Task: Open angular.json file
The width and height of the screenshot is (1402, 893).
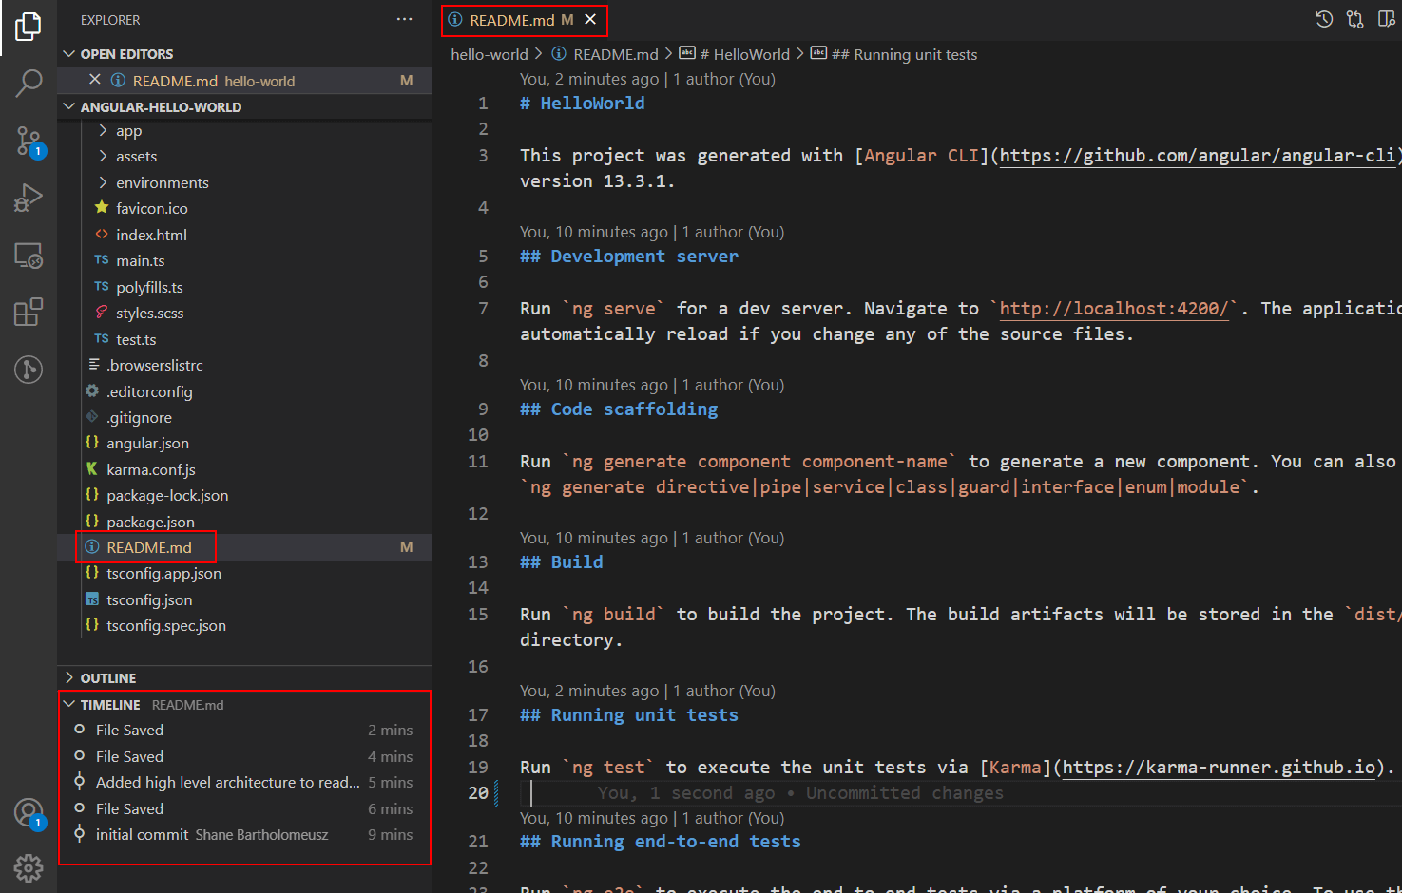Action: click(x=147, y=444)
